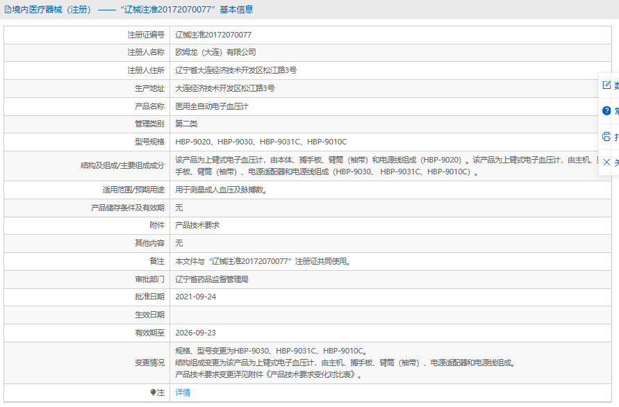This screenshot has width=619, height=407.
Task: Click the 注册人名称 label cell
Action: [87, 53]
